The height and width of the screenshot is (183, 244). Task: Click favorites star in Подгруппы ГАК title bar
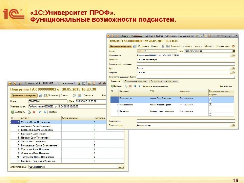click(x=20, y=83)
